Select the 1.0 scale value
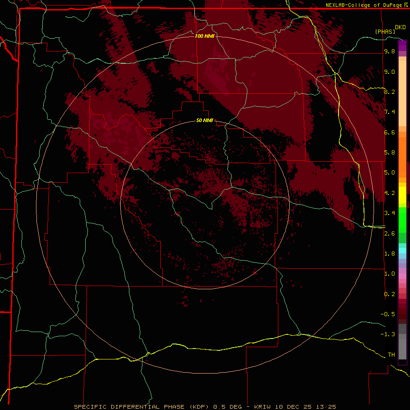The width and height of the screenshot is (410, 410). 389,274
